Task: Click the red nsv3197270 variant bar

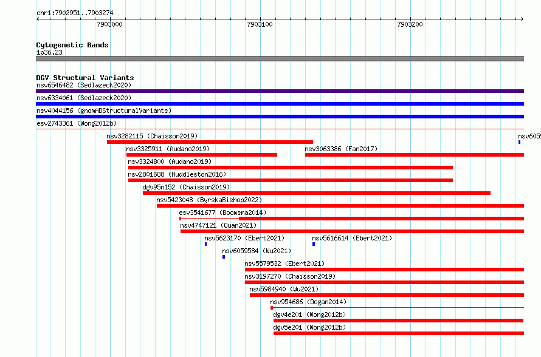Action: pyautogui.click(x=384, y=282)
